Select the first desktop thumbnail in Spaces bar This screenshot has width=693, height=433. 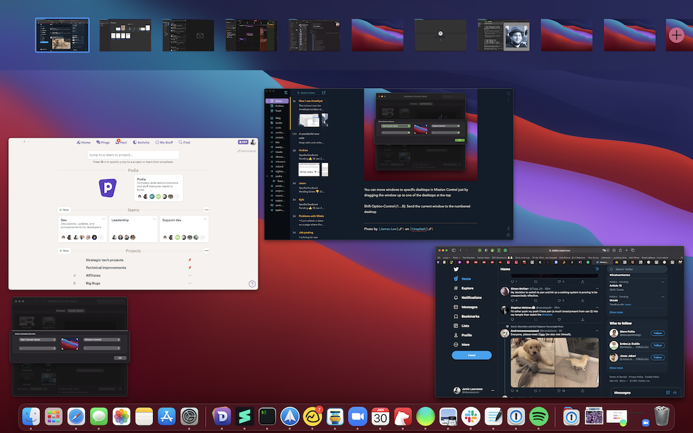coord(62,35)
